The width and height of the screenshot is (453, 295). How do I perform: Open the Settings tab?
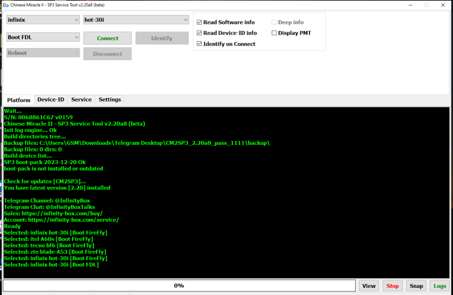click(110, 99)
